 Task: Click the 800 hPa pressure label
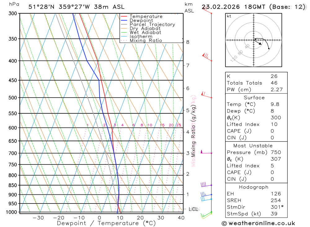13,175
